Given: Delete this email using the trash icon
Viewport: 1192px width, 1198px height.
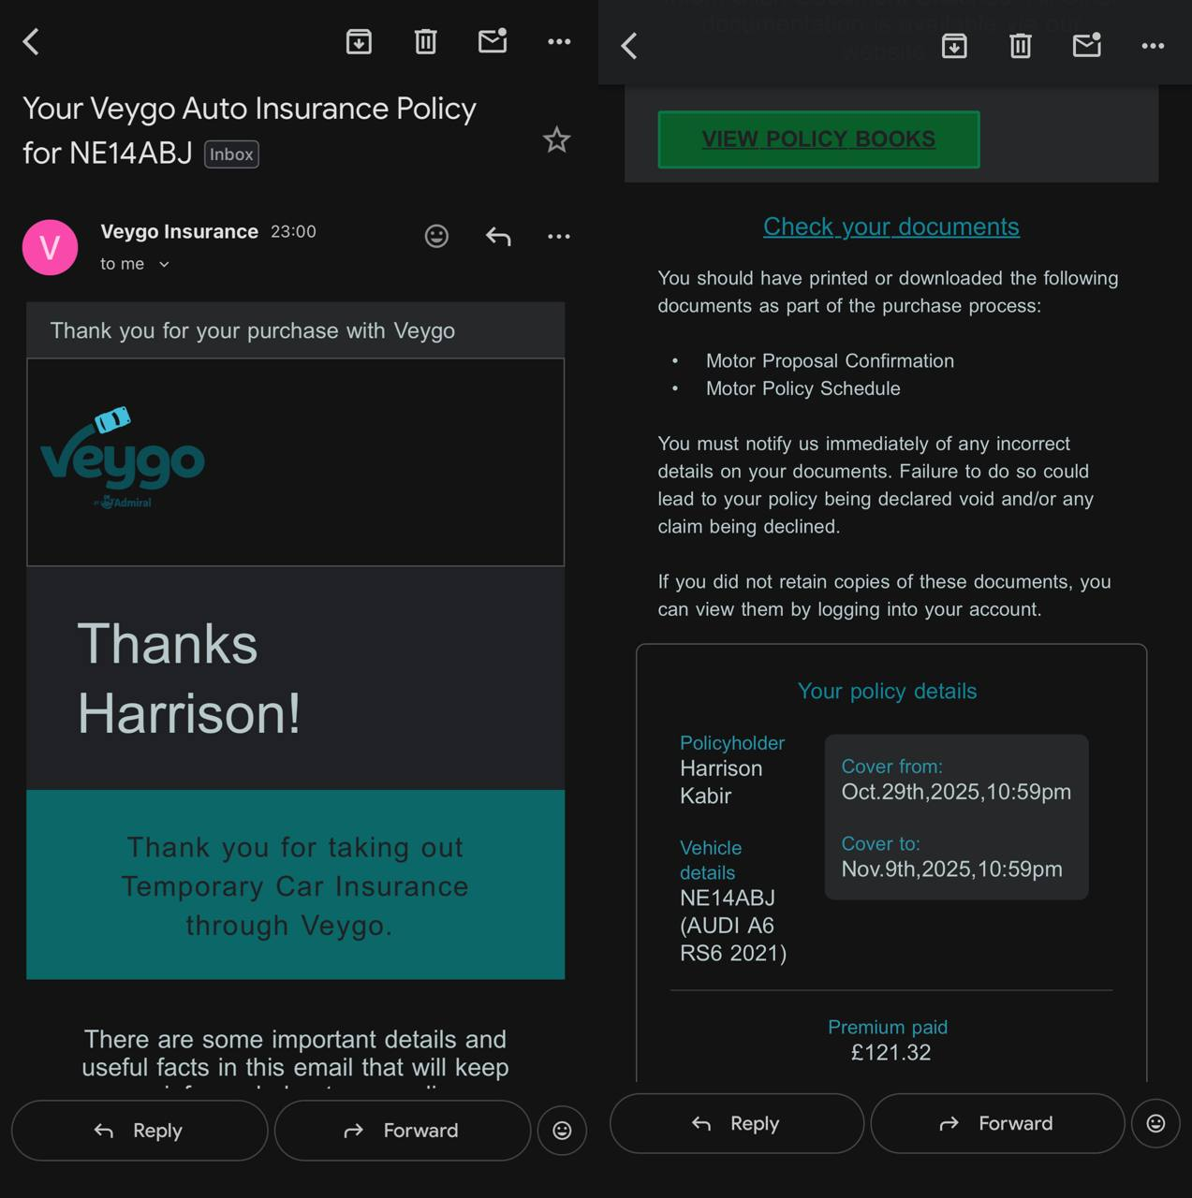Looking at the screenshot, I should (x=426, y=41).
